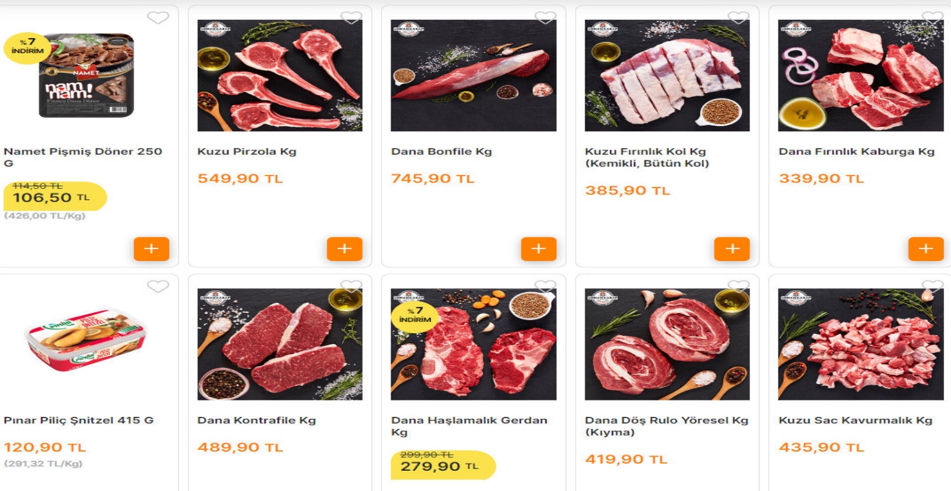Add Dana Fırınlık Kaburga to cart
Image resolution: width=951 pixels, height=491 pixels.
(926, 249)
